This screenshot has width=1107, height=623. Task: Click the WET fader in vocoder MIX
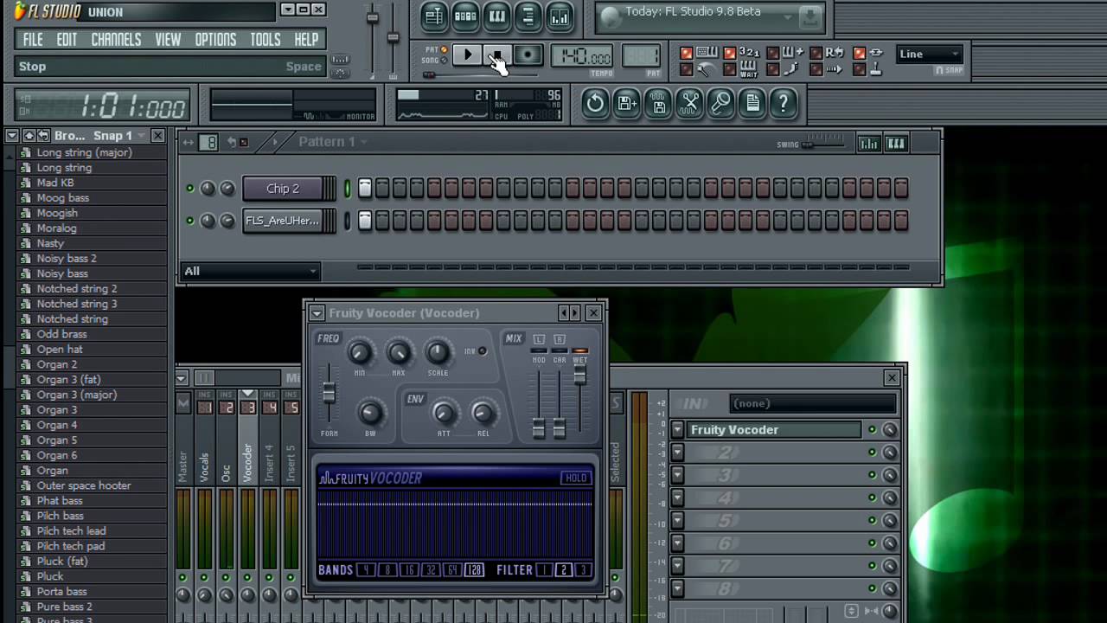pyautogui.click(x=579, y=375)
